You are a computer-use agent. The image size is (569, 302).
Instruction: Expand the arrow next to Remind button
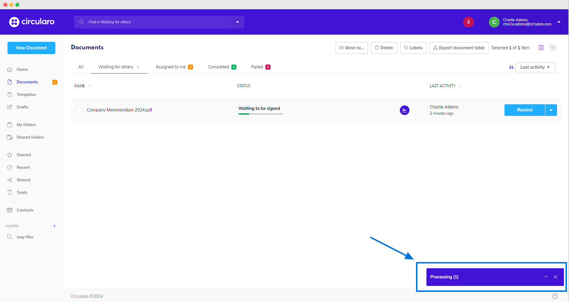(x=551, y=110)
